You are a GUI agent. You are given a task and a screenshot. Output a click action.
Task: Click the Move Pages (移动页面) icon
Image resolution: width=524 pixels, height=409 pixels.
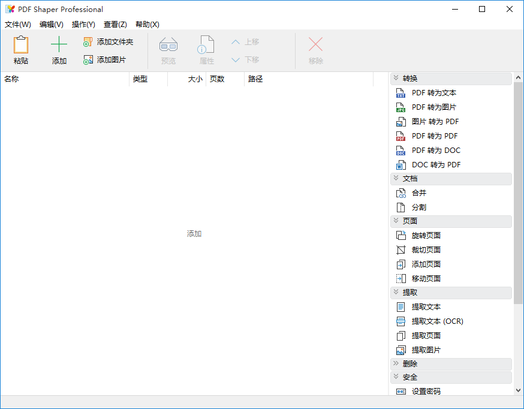[x=400, y=279]
